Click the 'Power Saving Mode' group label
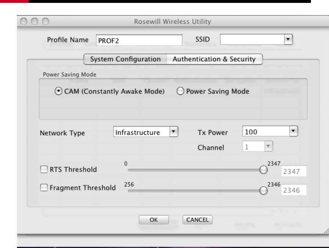The height and width of the screenshot is (248, 329). [70, 74]
